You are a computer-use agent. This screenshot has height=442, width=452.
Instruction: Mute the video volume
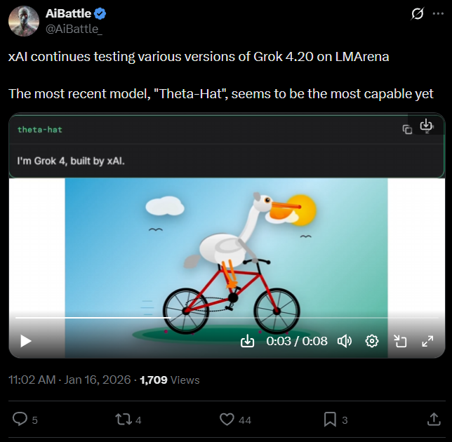point(345,341)
